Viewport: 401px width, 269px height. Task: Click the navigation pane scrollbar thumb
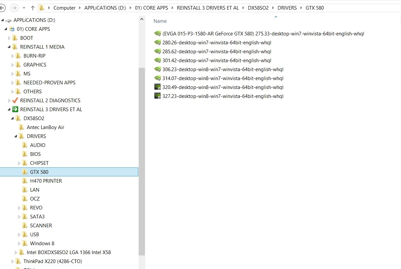(142, 161)
